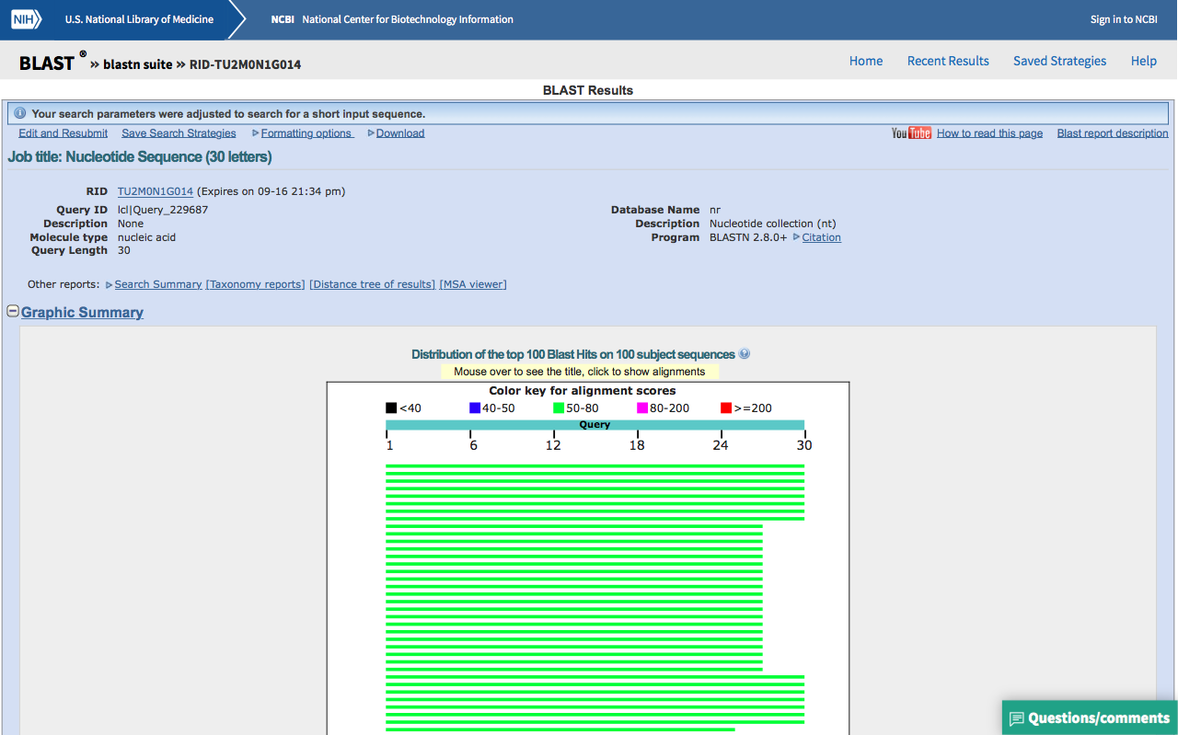The width and height of the screenshot is (1178, 735).
Task: Open help icon beside Distribution heading
Action: (x=745, y=354)
